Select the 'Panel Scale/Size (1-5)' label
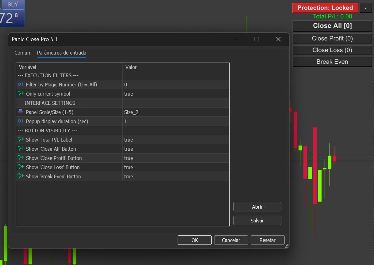374x265 pixels. (x=50, y=112)
